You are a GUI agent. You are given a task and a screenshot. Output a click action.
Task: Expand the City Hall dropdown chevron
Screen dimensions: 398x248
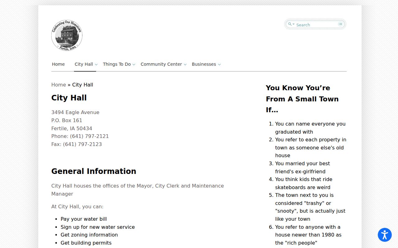(x=96, y=64)
